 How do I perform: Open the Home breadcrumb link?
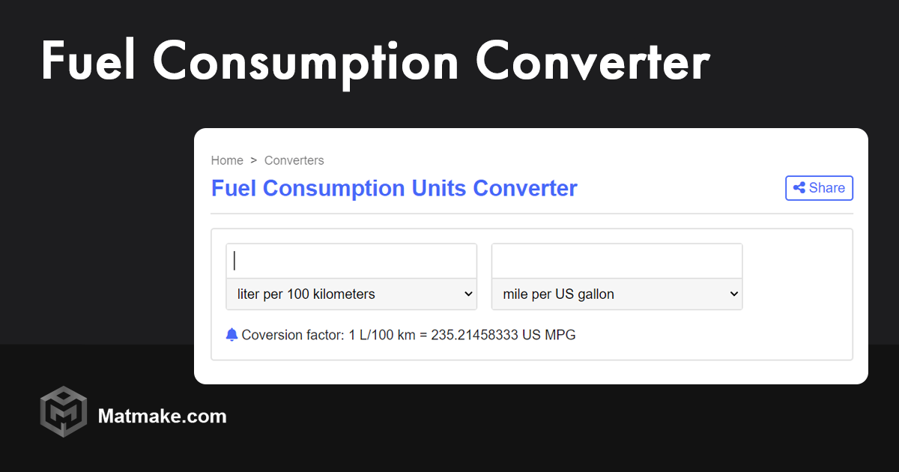227,160
